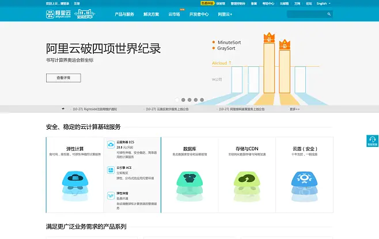Select the 存储与CDN category card title
This screenshot has height=239, width=379.
point(247,149)
